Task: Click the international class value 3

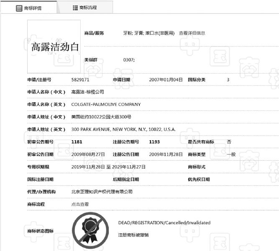Action: coord(228,79)
